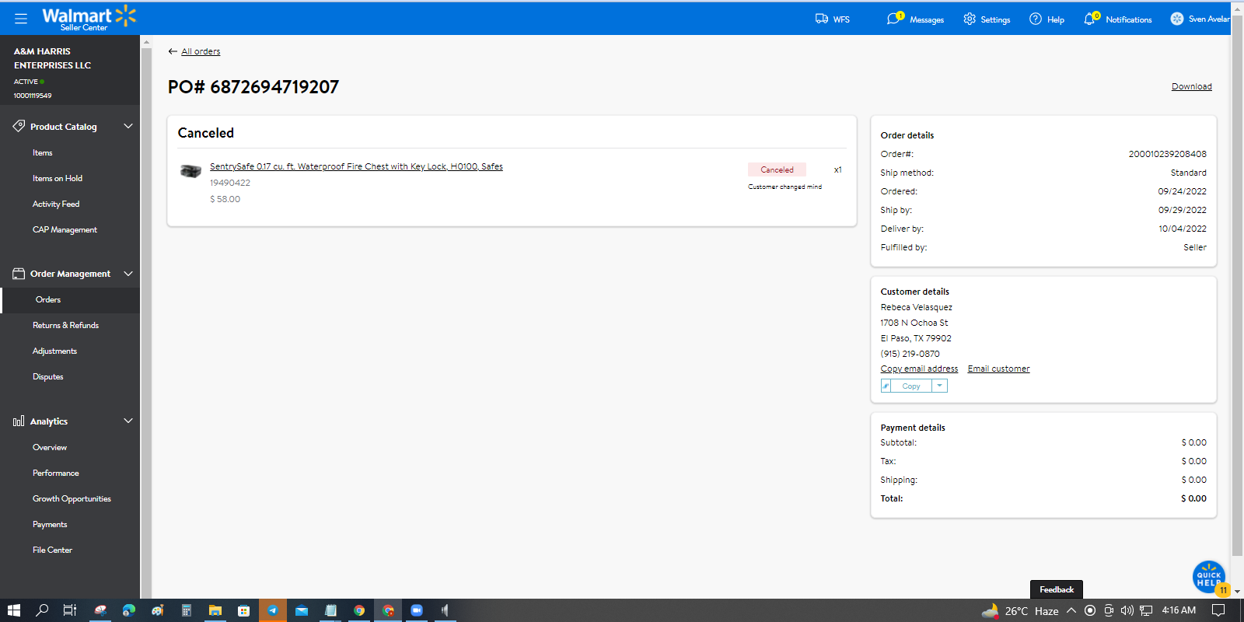The width and height of the screenshot is (1244, 622).
Task: Click the volume speaker tray icon
Action: click(1127, 610)
